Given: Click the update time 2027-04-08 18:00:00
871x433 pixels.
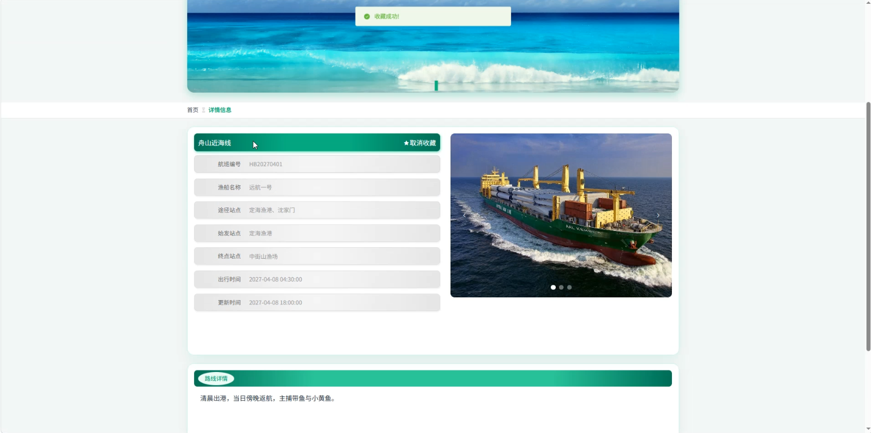Looking at the screenshot, I should [x=275, y=302].
